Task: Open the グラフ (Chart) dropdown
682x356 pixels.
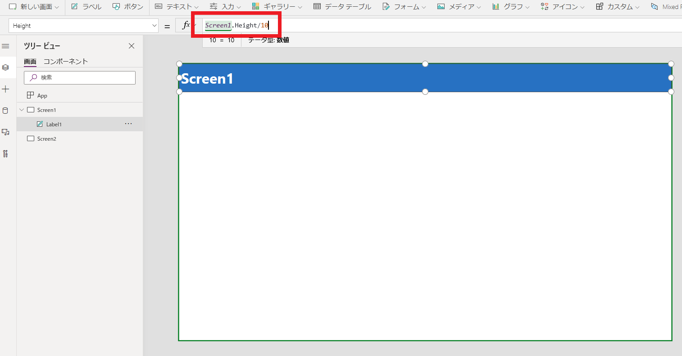Action: pos(511,7)
